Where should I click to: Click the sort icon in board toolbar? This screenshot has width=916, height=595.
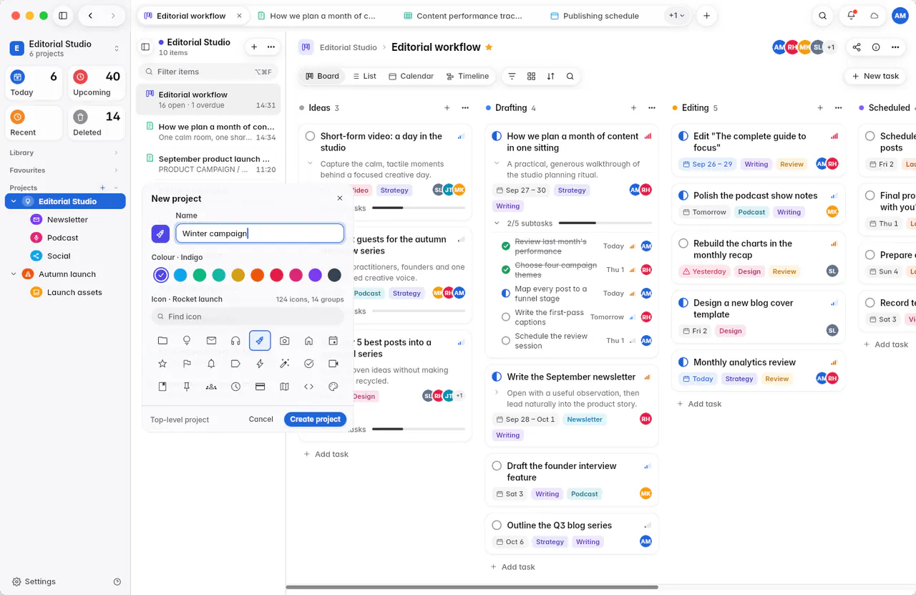coord(550,76)
